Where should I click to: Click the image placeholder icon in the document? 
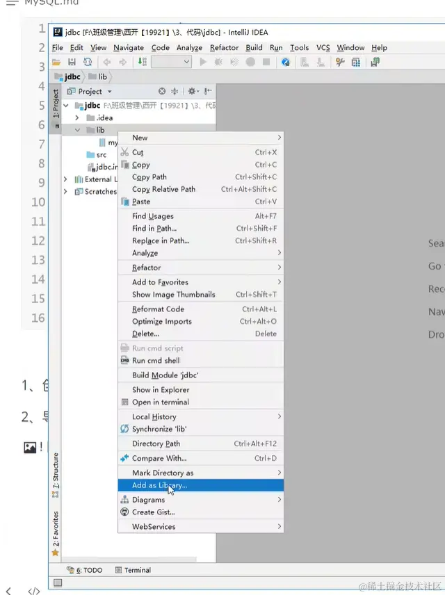pos(30,447)
